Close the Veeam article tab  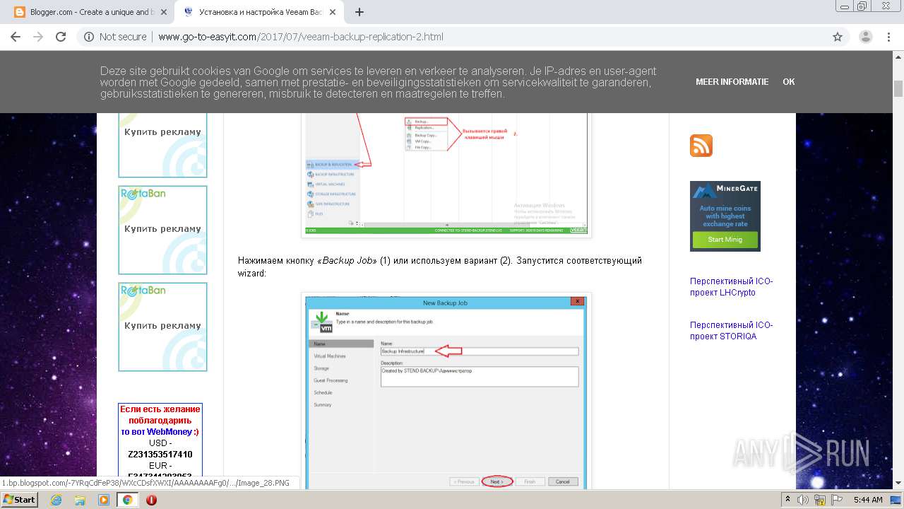(333, 12)
